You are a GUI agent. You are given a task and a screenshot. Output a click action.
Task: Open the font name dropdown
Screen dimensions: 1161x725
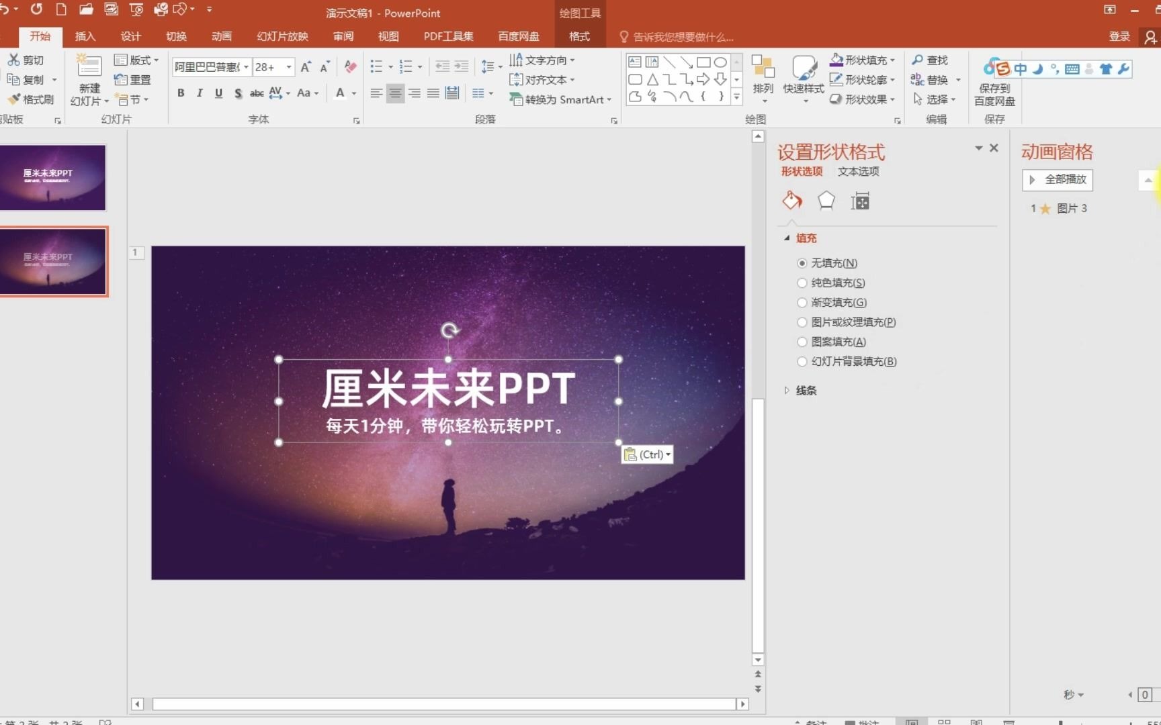click(246, 66)
